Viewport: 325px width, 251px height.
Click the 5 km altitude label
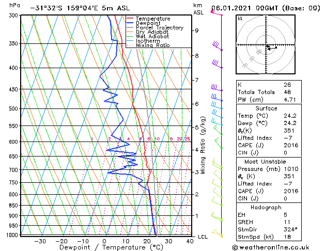tap(196, 127)
